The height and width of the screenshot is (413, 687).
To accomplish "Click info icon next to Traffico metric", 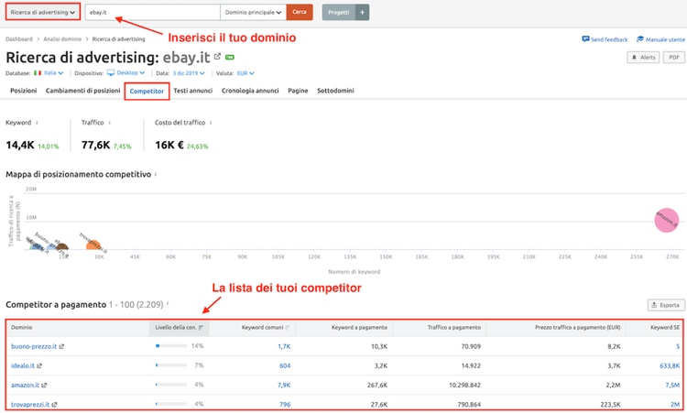I will 110,123.
